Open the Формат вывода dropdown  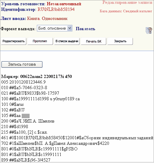click(54, 28)
